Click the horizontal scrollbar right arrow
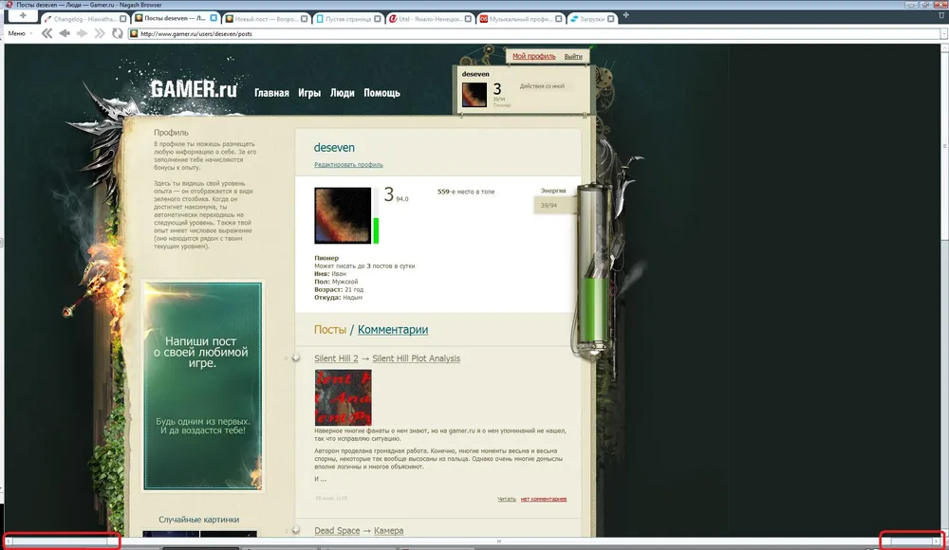The image size is (949, 550). [x=937, y=541]
